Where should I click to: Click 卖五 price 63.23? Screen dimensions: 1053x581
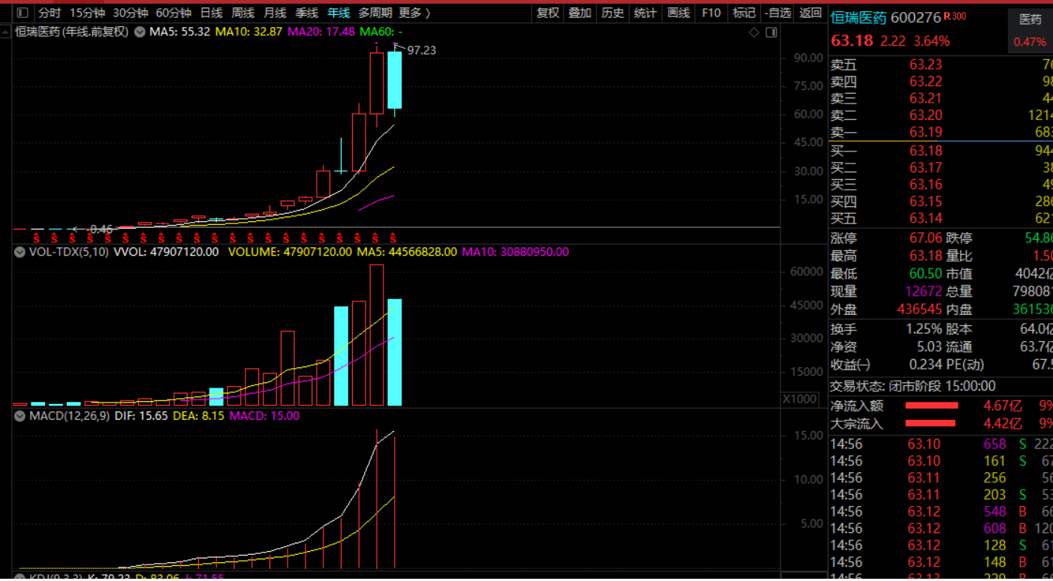[x=925, y=64]
